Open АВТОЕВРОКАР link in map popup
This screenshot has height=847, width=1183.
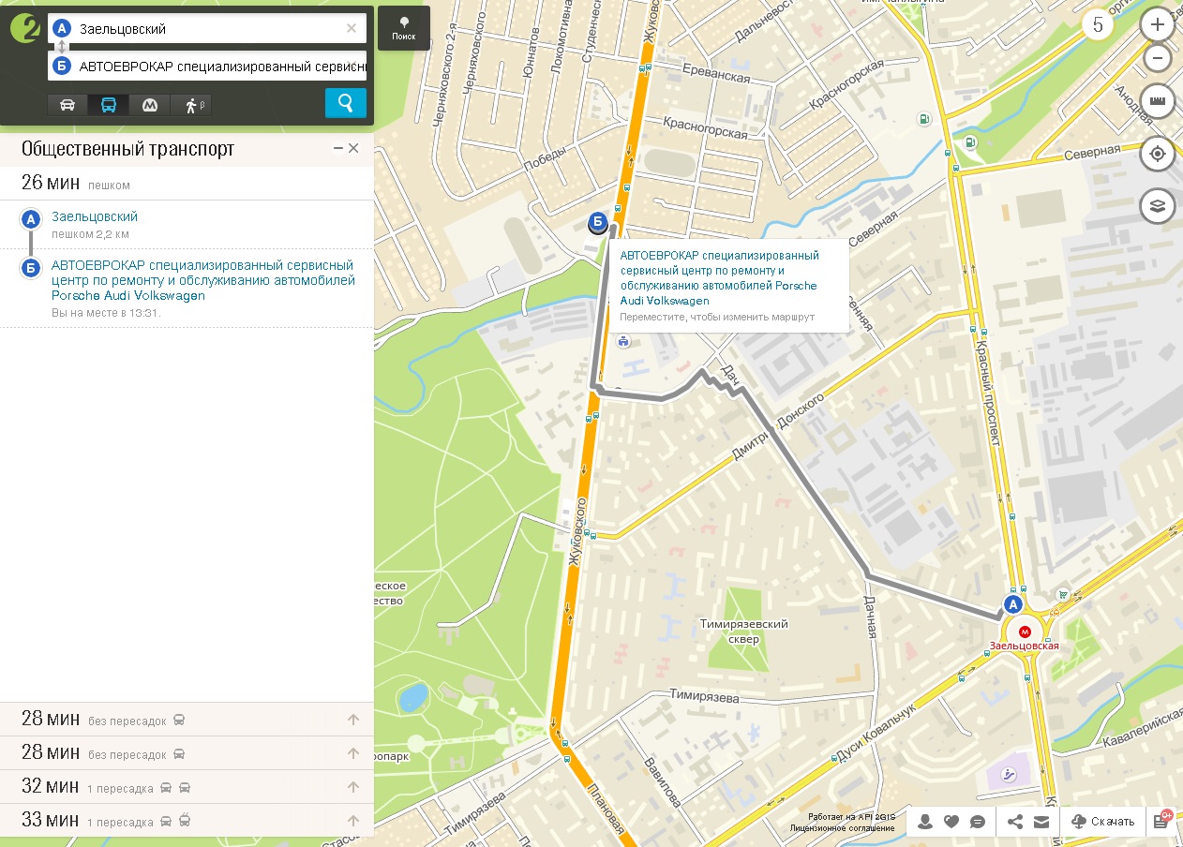tap(720, 278)
